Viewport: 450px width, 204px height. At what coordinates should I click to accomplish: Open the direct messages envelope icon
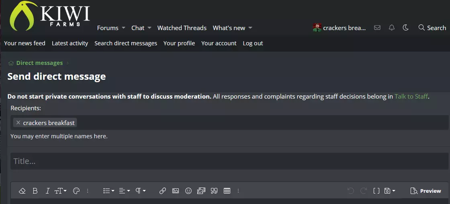tap(377, 28)
